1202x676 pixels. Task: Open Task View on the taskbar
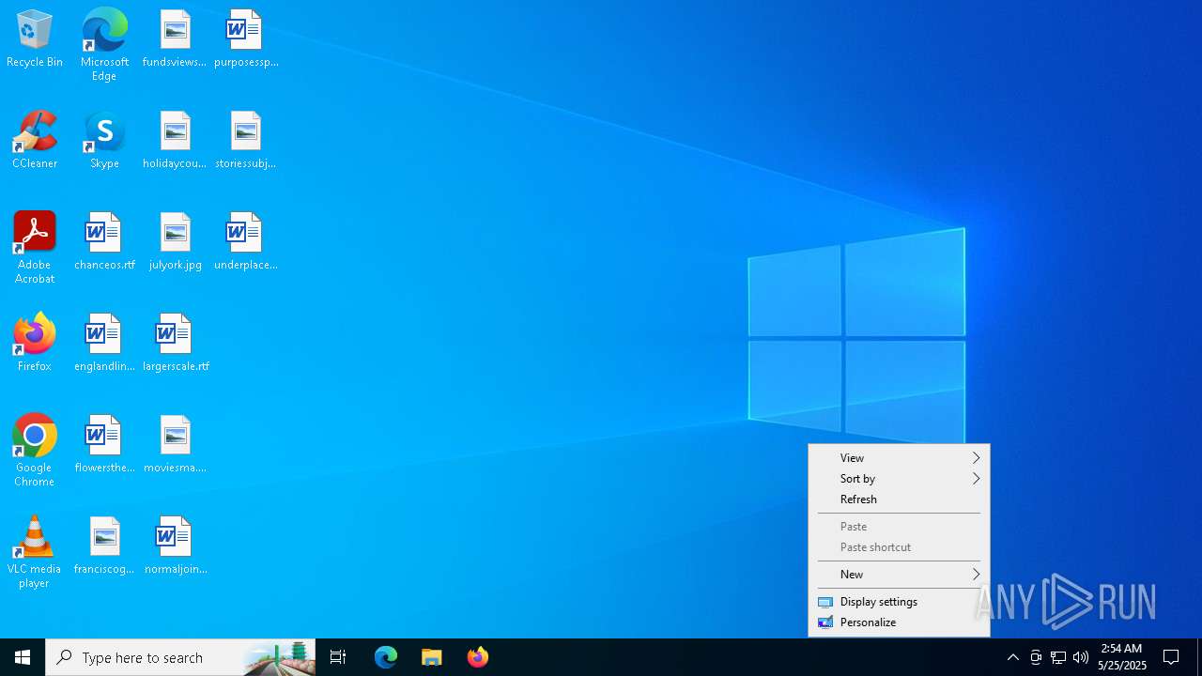tap(338, 657)
